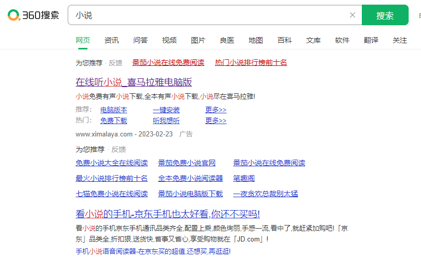
Task: Select the 网页 tab
Action: [x=83, y=40]
